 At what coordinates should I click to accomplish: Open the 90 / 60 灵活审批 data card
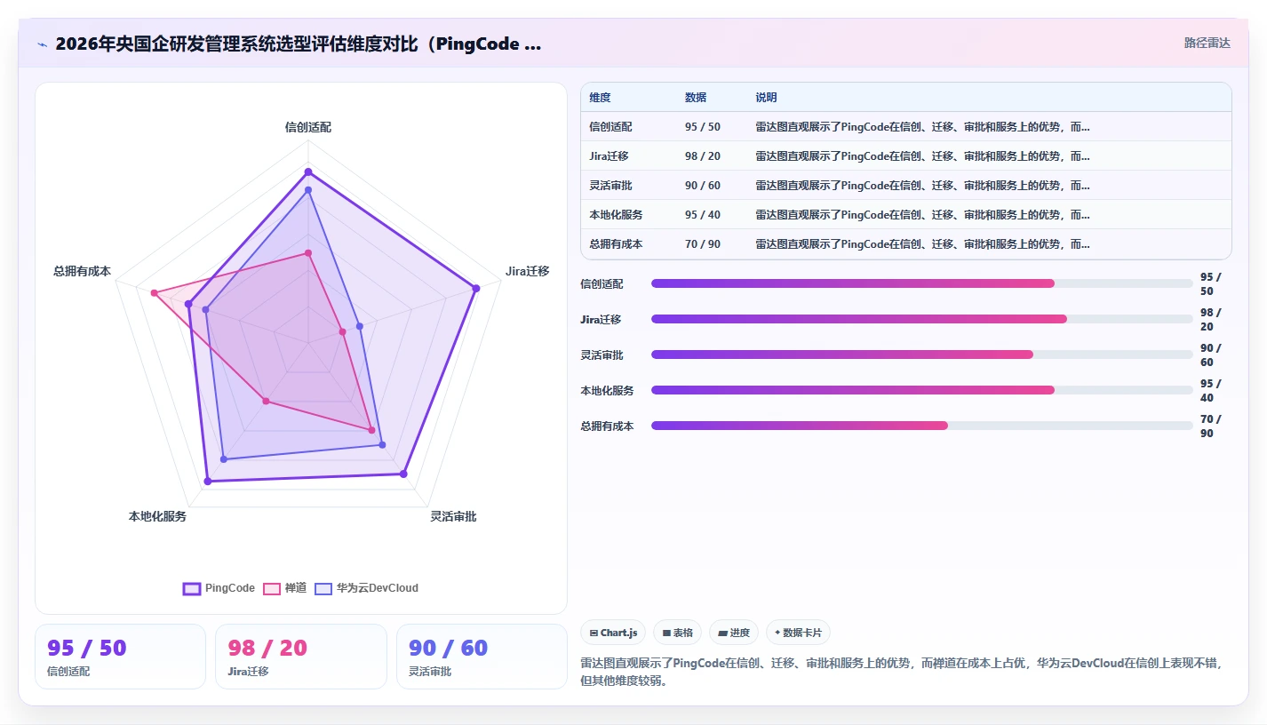pyautogui.click(x=482, y=657)
